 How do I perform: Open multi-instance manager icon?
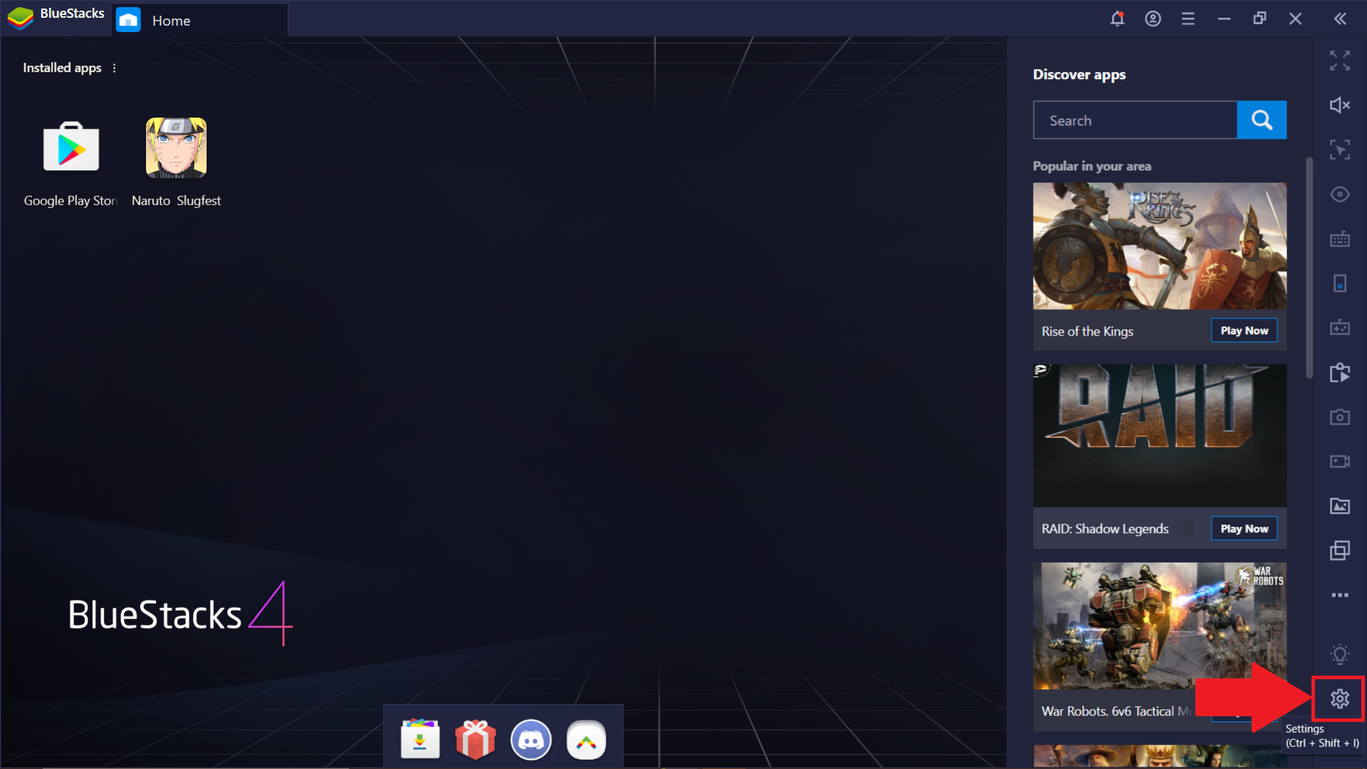point(1340,550)
